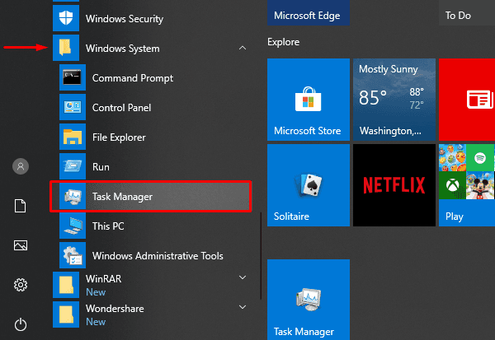Open the Netflix tile
This screenshot has height=340, width=495.
pyautogui.click(x=394, y=185)
